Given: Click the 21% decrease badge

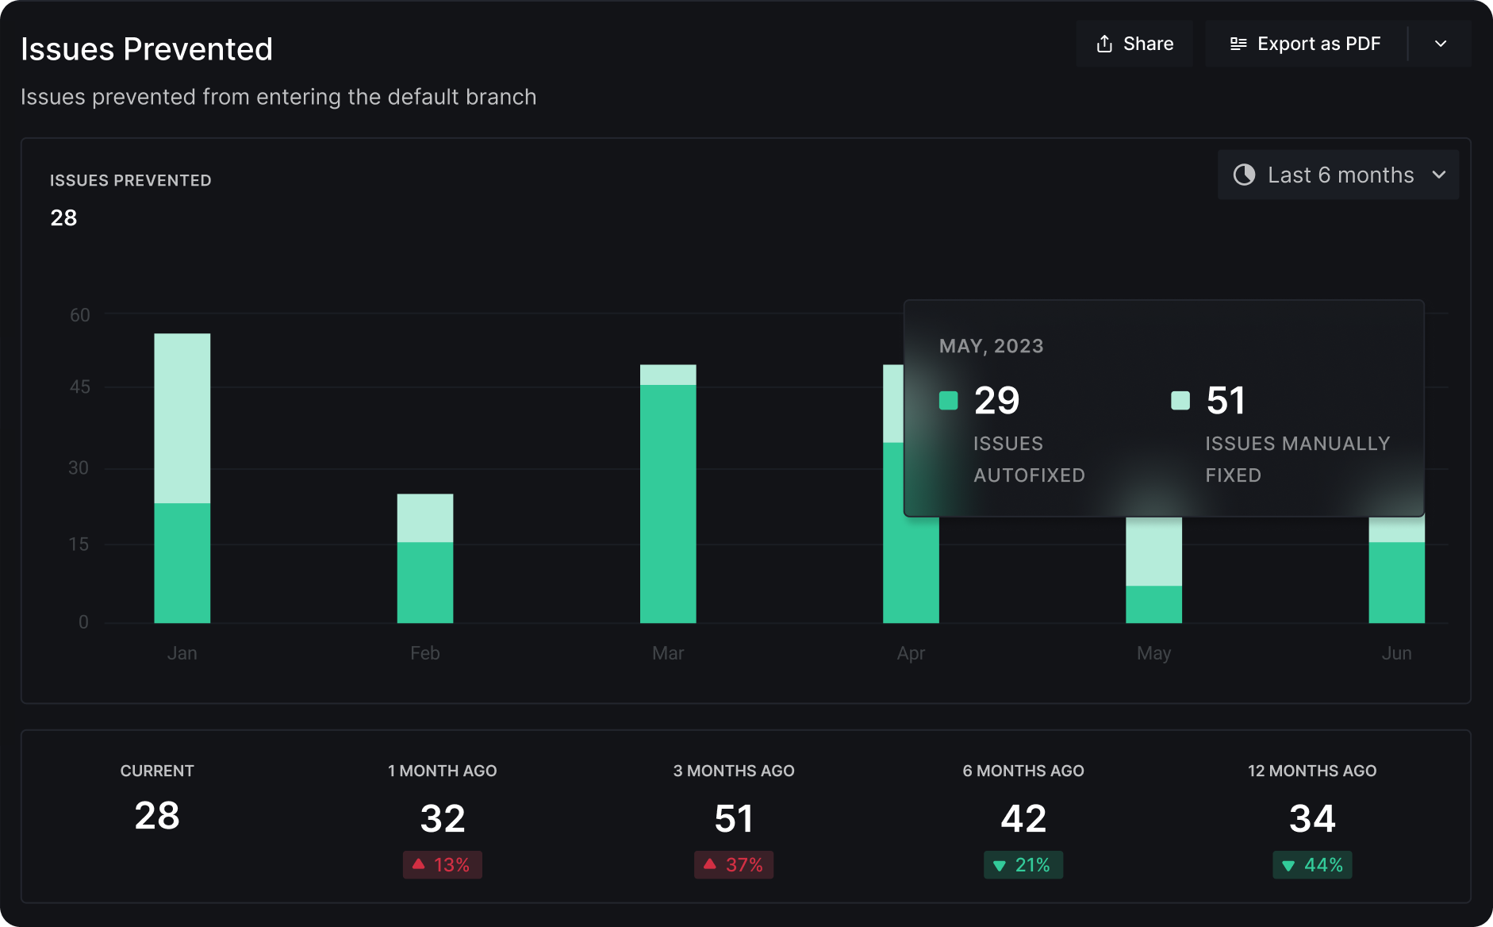Looking at the screenshot, I should (1023, 864).
